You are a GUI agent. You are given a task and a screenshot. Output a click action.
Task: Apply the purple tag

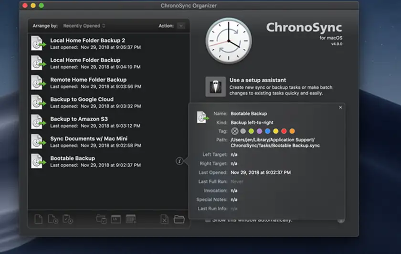pyautogui.click(x=259, y=131)
